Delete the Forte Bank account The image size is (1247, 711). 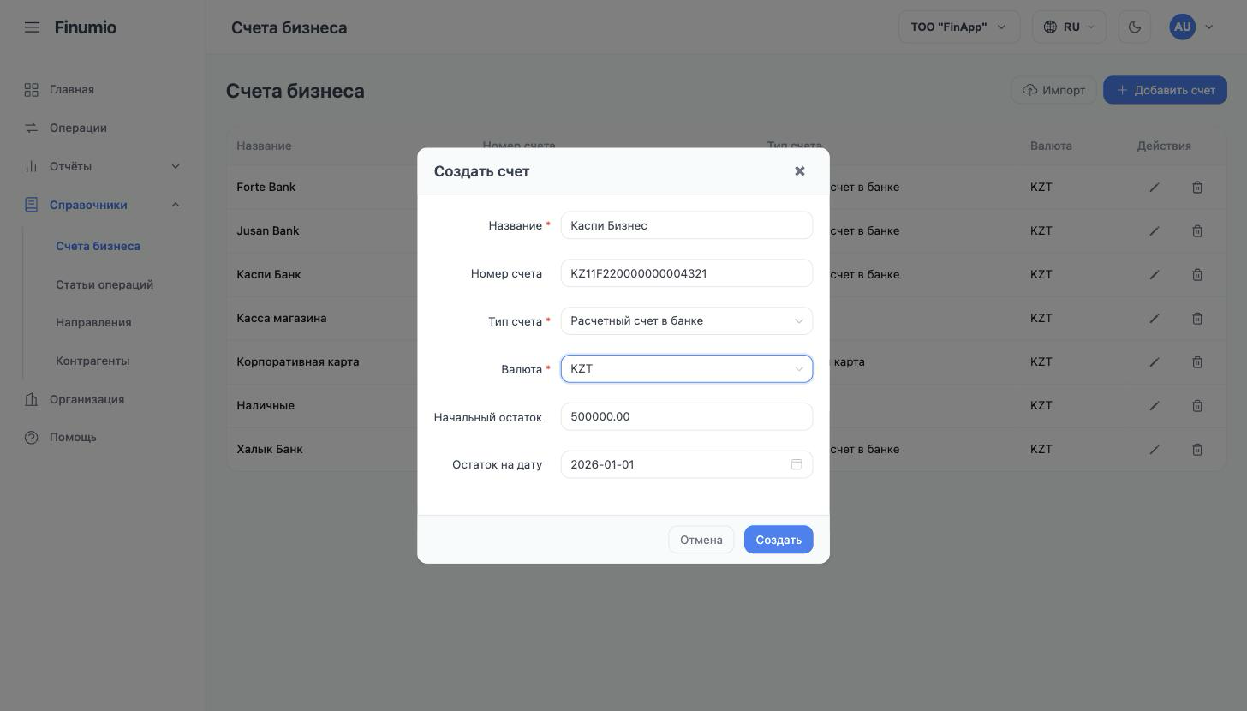point(1197,188)
